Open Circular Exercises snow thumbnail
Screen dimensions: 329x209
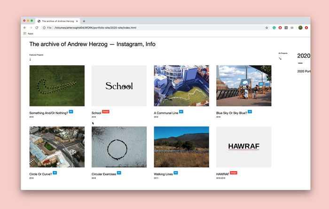coord(119,147)
